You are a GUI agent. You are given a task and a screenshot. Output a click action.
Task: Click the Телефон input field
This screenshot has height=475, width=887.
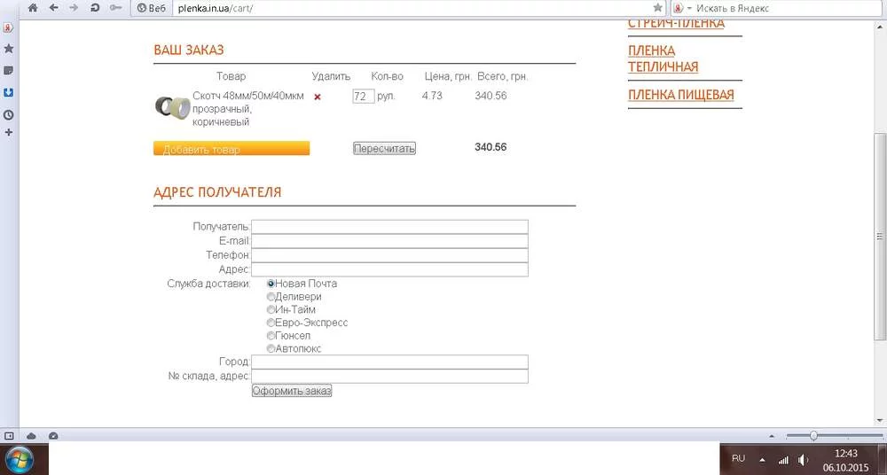tap(389, 255)
